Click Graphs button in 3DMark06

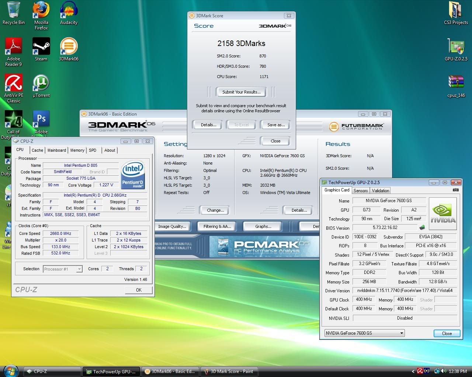tap(263, 226)
